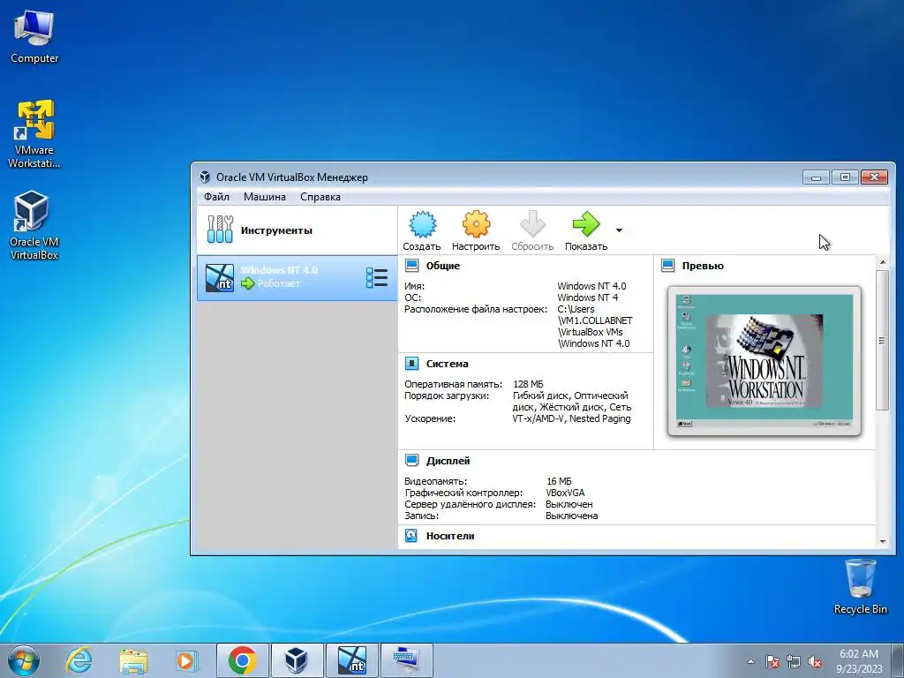Click the greyed Сбросить arrow icon
This screenshot has width=904, height=678.
532,224
